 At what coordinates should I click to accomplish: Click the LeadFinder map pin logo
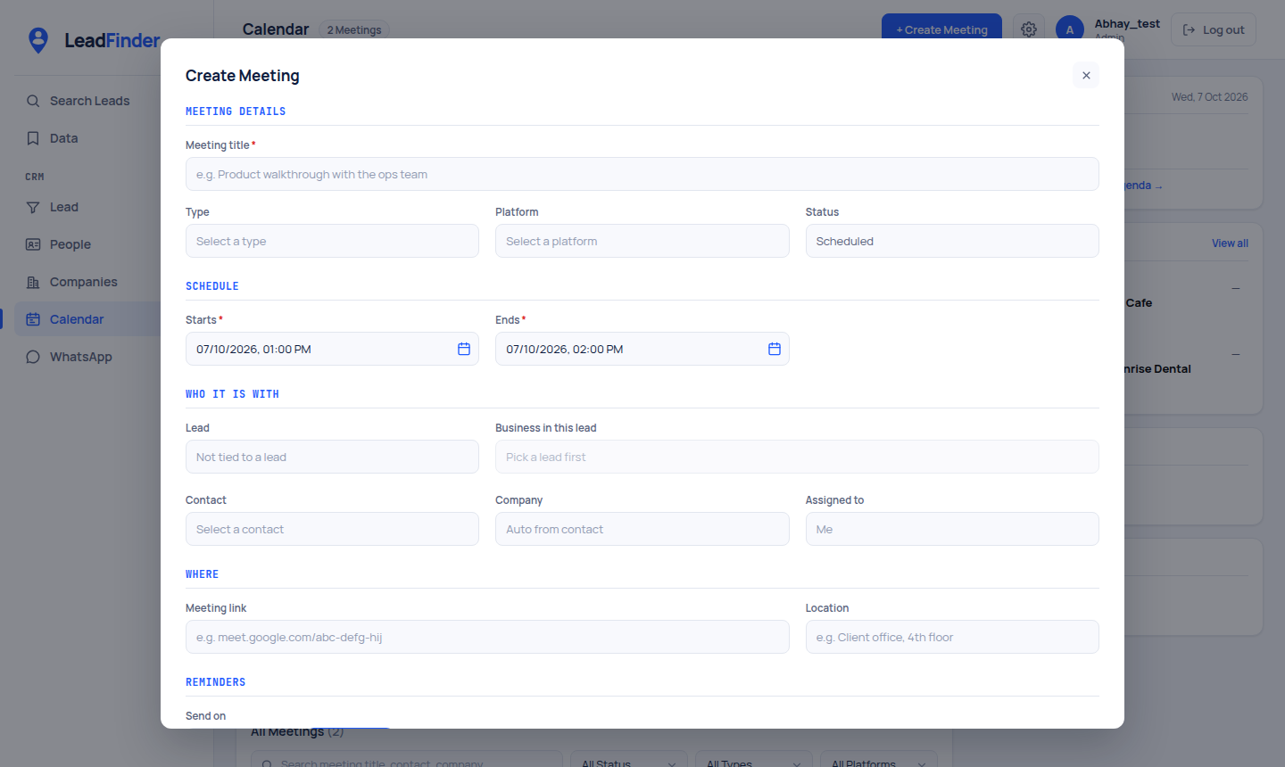(x=38, y=40)
